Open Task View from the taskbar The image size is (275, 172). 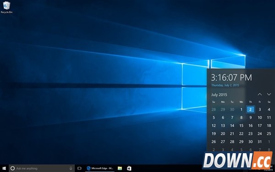click(x=79, y=168)
